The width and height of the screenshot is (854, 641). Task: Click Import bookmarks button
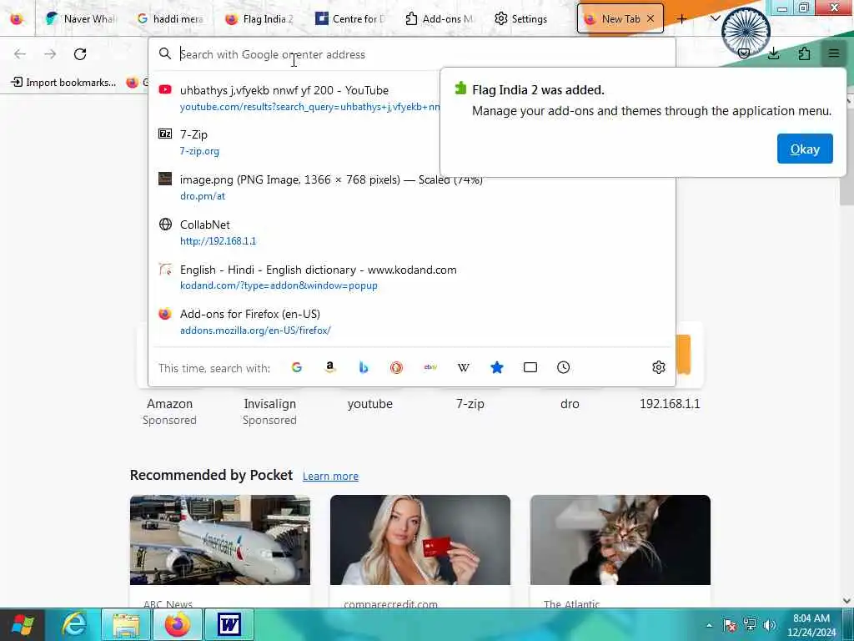click(63, 83)
